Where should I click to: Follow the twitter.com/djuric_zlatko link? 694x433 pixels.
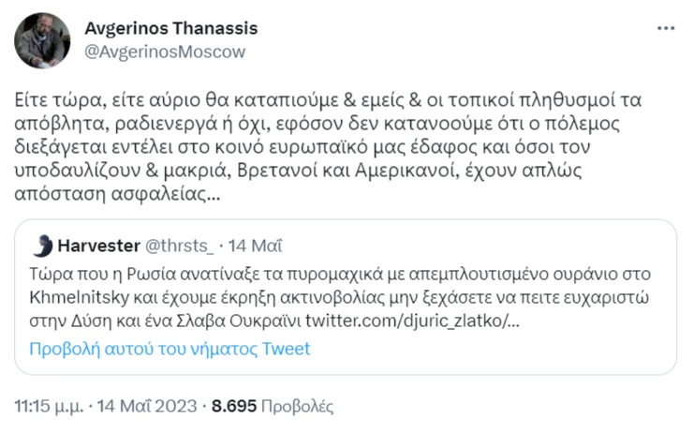point(412,321)
